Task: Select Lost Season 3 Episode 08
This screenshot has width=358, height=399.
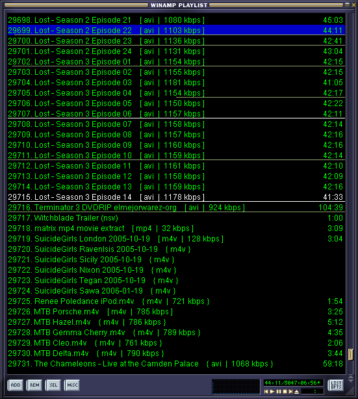Action: click(x=176, y=134)
